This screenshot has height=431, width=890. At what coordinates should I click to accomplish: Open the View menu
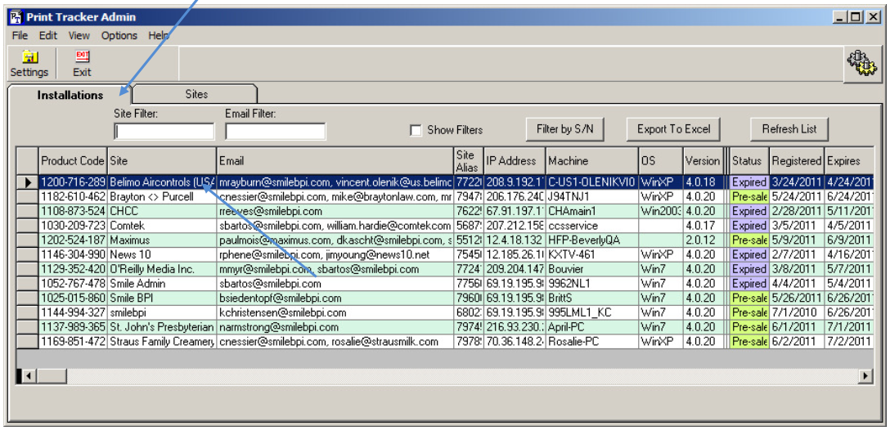coord(79,36)
